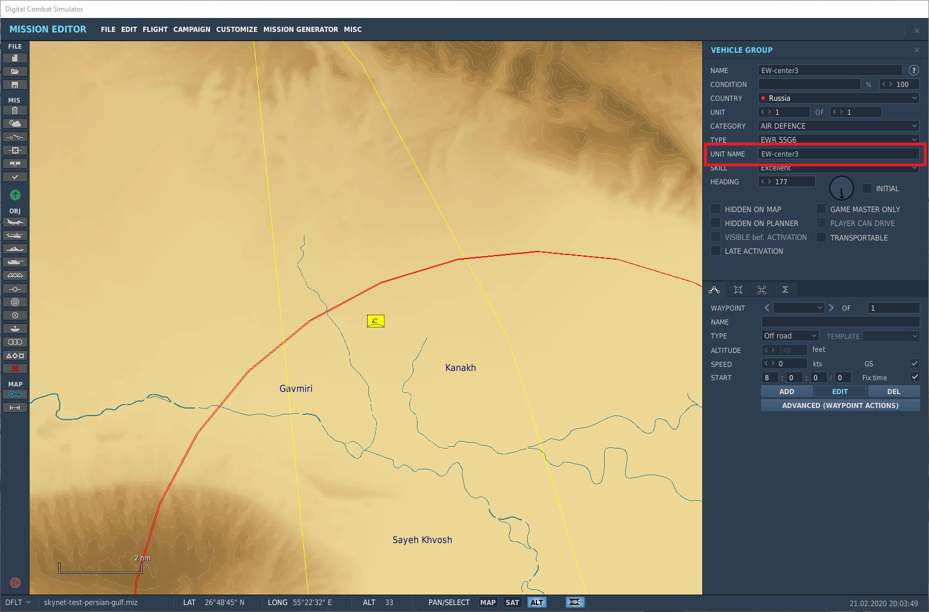929x612 pixels.
Task: Open the FLIGHT menu
Action: click(x=155, y=30)
